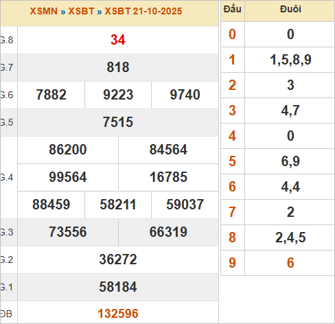Click Đuôi value 6,9

(x=290, y=162)
